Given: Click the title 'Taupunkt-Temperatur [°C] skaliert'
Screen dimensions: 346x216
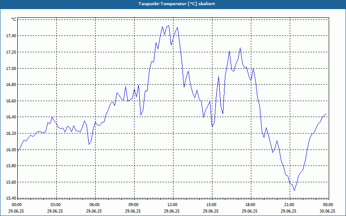Looking at the screenshot, I should click(x=177, y=4).
